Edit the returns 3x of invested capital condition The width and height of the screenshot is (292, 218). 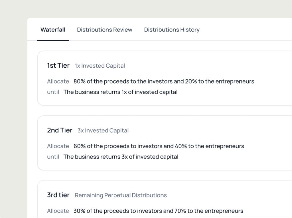tap(121, 157)
